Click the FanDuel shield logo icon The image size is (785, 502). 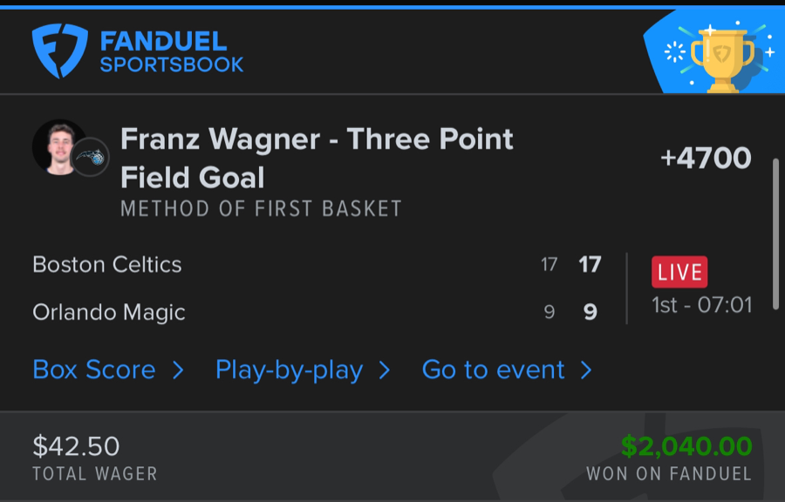click(59, 51)
